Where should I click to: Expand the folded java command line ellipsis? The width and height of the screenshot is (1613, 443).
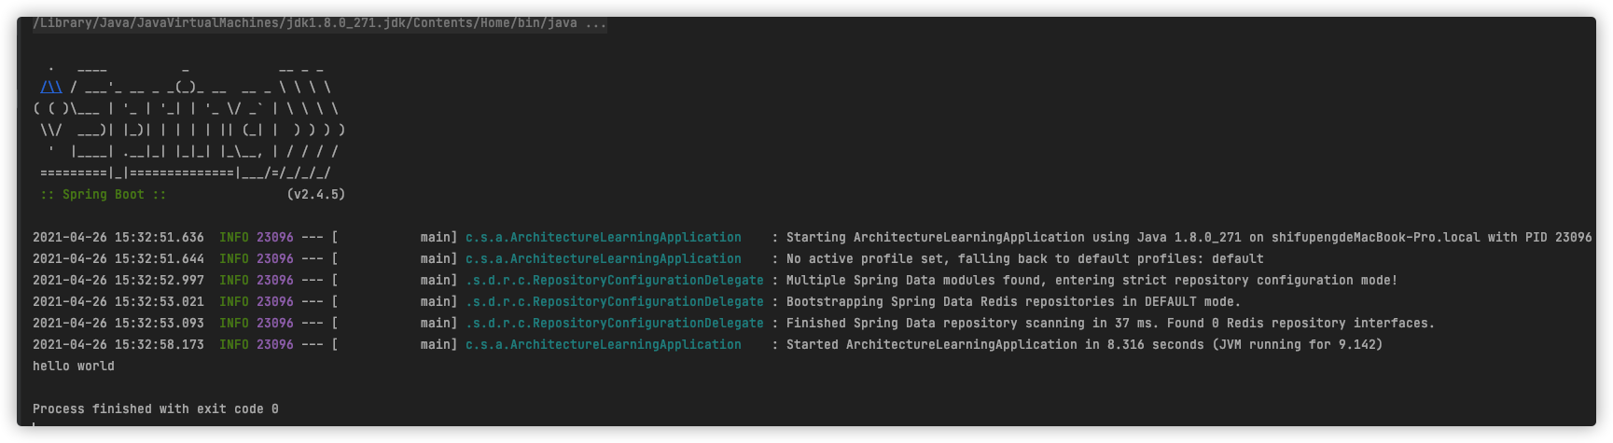596,23
